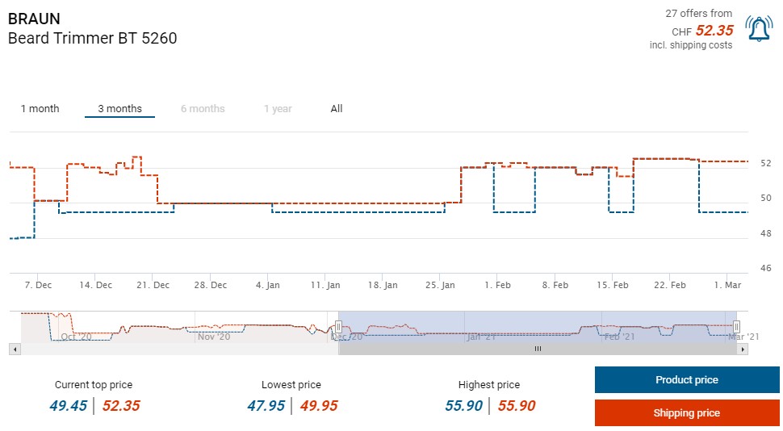Select the 1 month range
783x431 pixels.
pyautogui.click(x=40, y=109)
